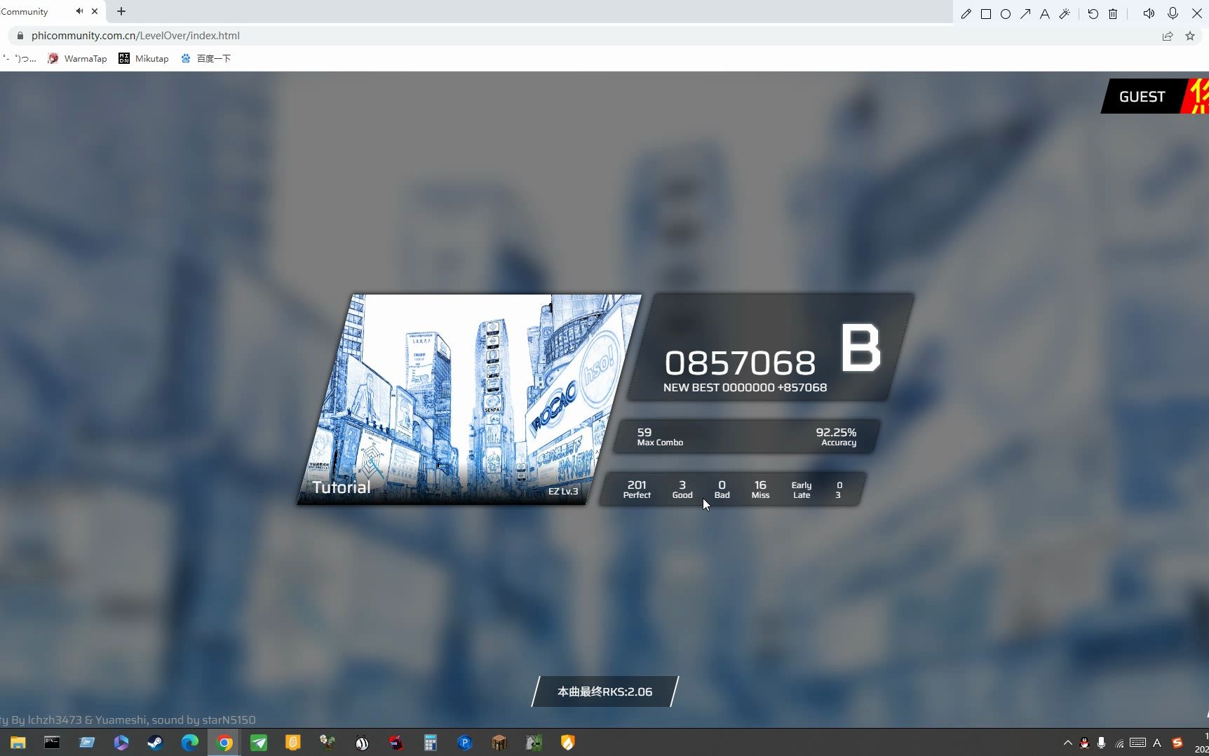Open File Explorer from taskbar
The width and height of the screenshot is (1209, 756).
(x=18, y=743)
